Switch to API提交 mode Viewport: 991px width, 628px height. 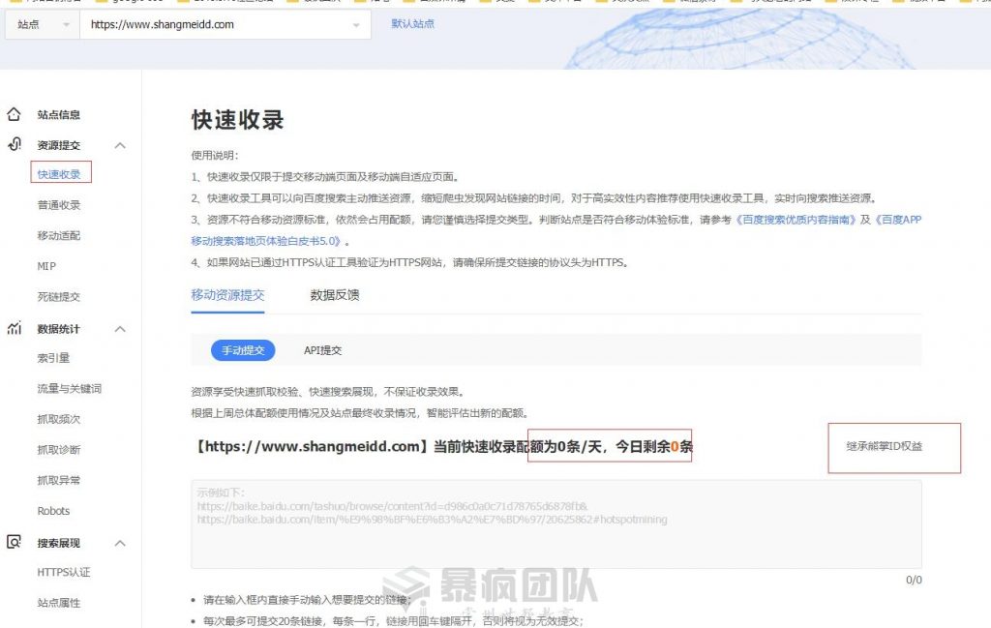[323, 350]
